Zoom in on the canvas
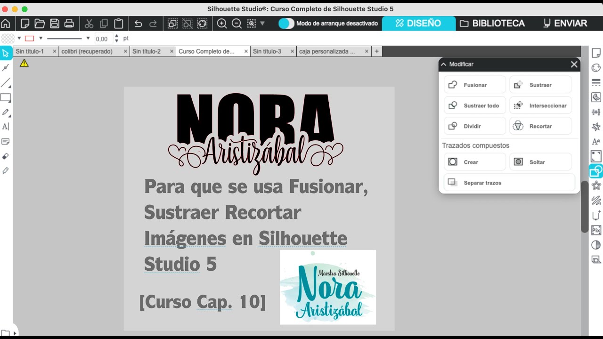Screen dimensions: 603x339 click(222, 23)
